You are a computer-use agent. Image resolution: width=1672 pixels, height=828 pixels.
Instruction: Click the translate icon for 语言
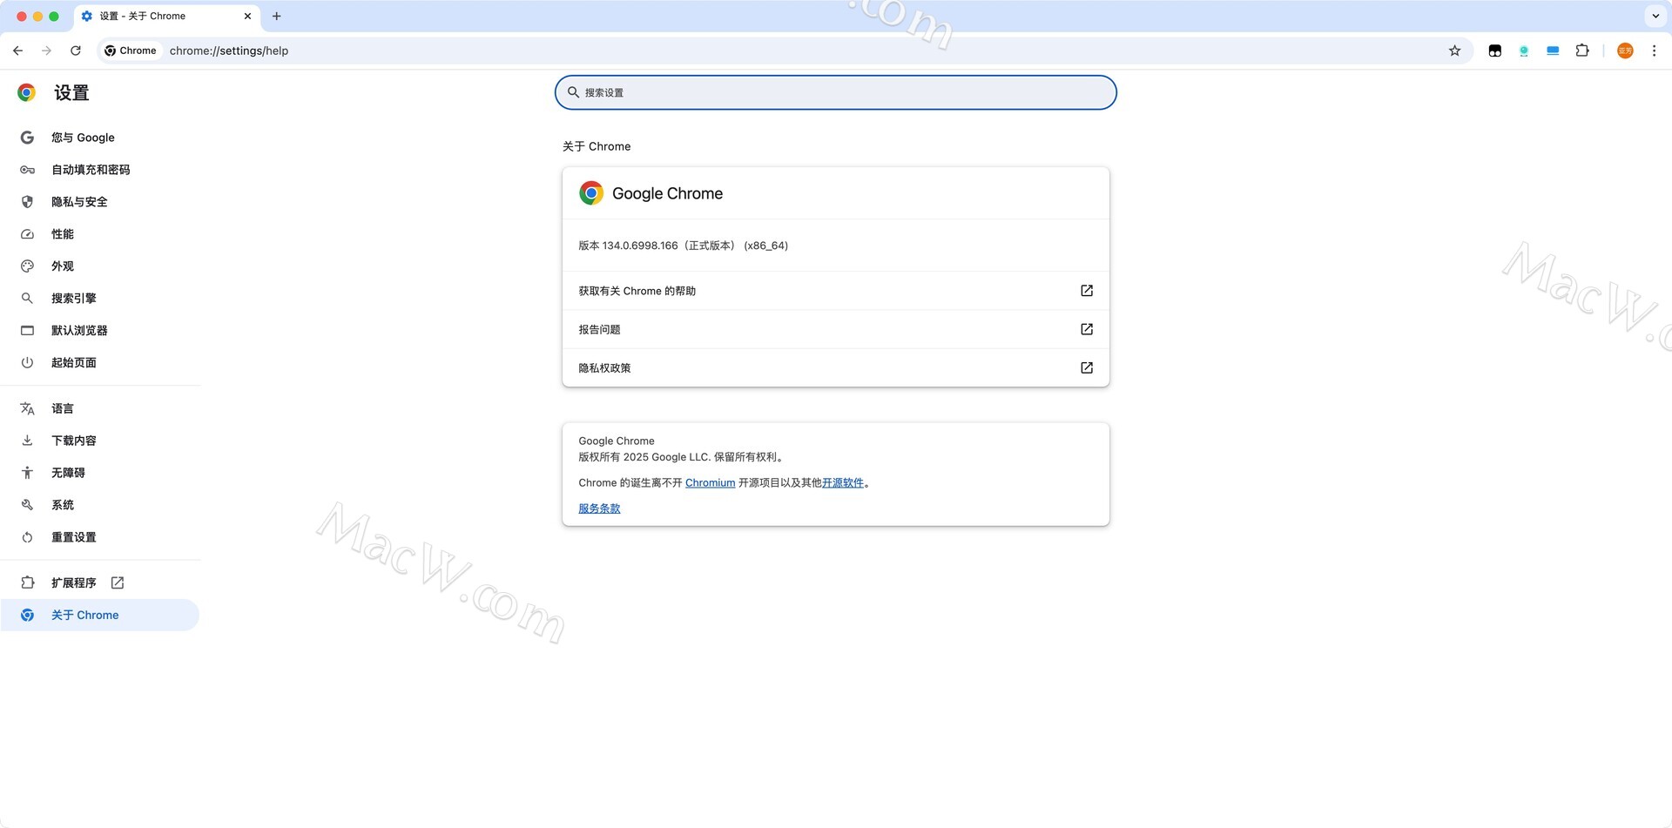[27, 408]
